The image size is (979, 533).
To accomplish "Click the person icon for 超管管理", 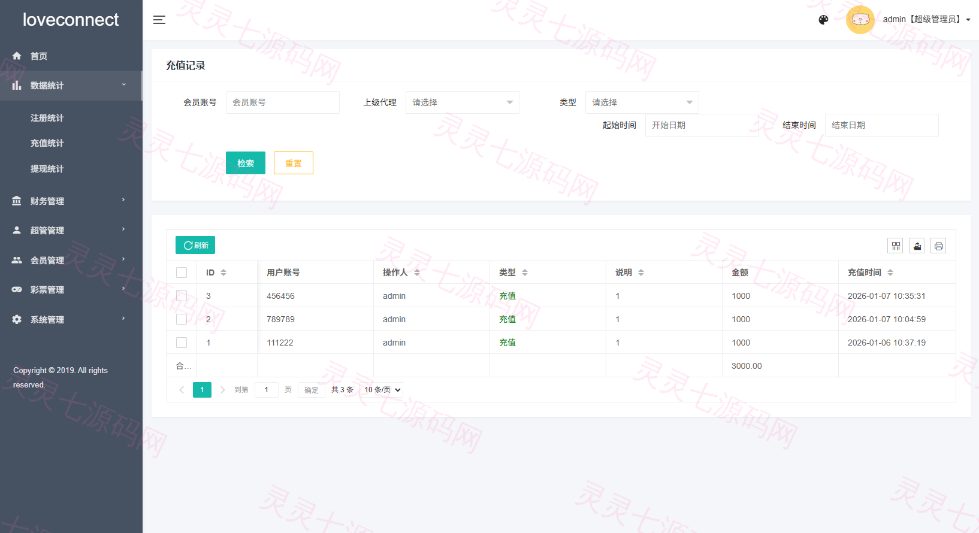I will (17, 230).
